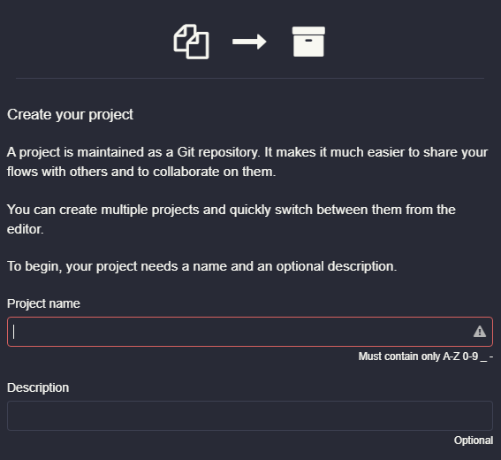Click the 'Project name' label

click(43, 304)
